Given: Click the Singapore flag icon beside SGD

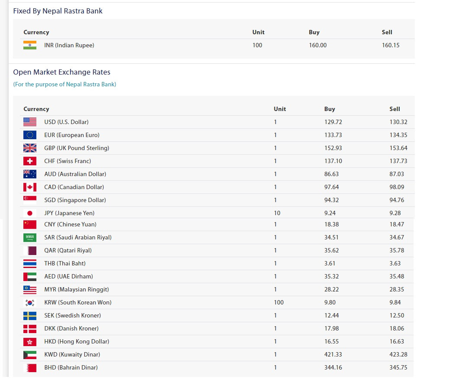Looking at the screenshot, I should (x=30, y=200).
